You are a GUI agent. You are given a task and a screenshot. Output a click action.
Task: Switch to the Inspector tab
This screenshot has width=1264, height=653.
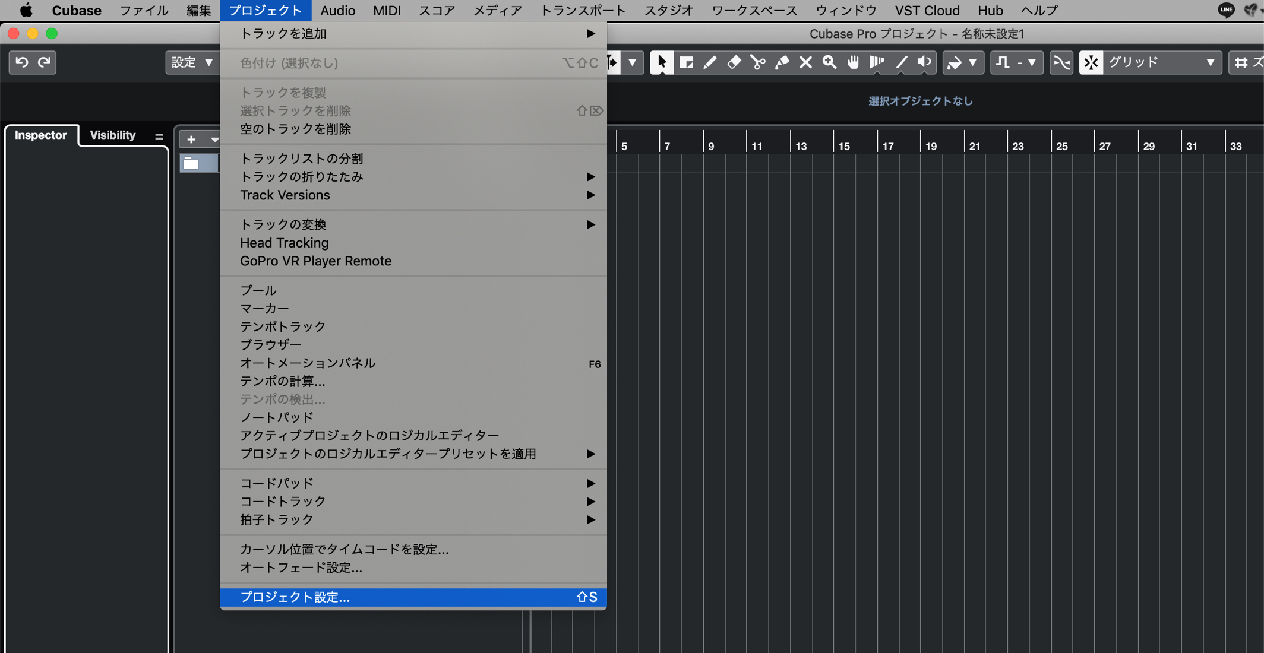[x=41, y=135]
